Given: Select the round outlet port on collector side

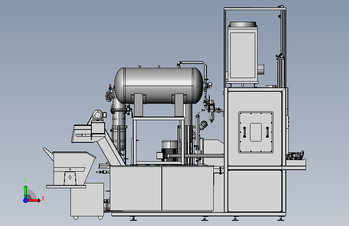Looking at the screenshot, I should (x=260, y=70).
